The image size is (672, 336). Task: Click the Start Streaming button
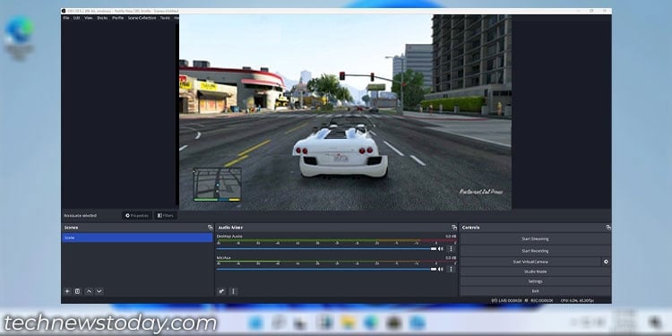coord(535,239)
